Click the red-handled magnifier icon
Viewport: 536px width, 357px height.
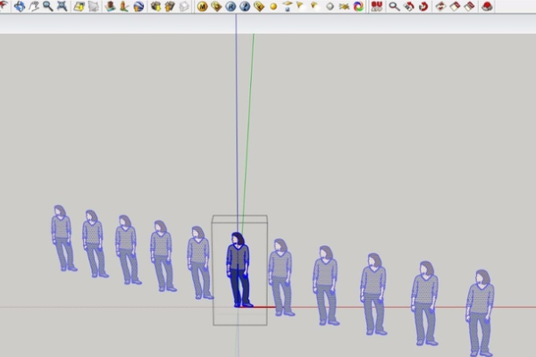(x=395, y=6)
